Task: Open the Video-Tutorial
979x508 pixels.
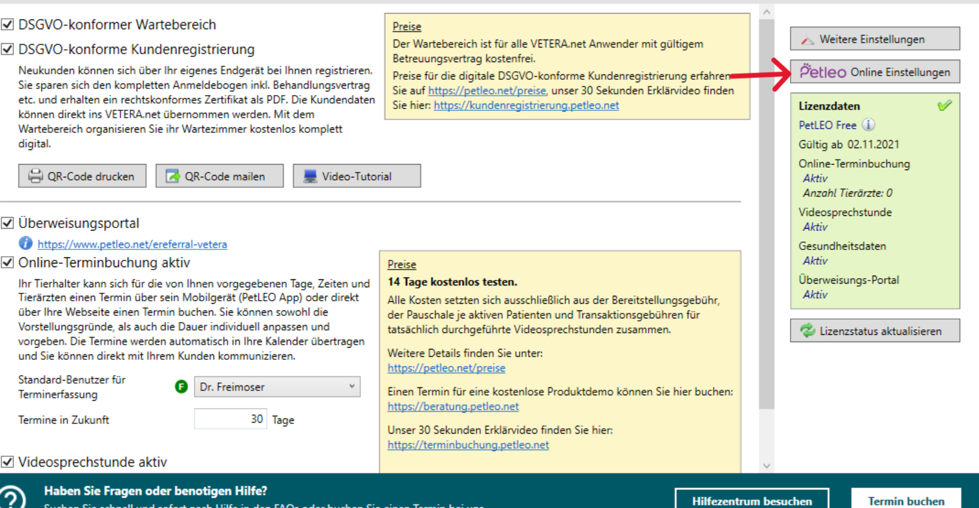Action: point(357,176)
